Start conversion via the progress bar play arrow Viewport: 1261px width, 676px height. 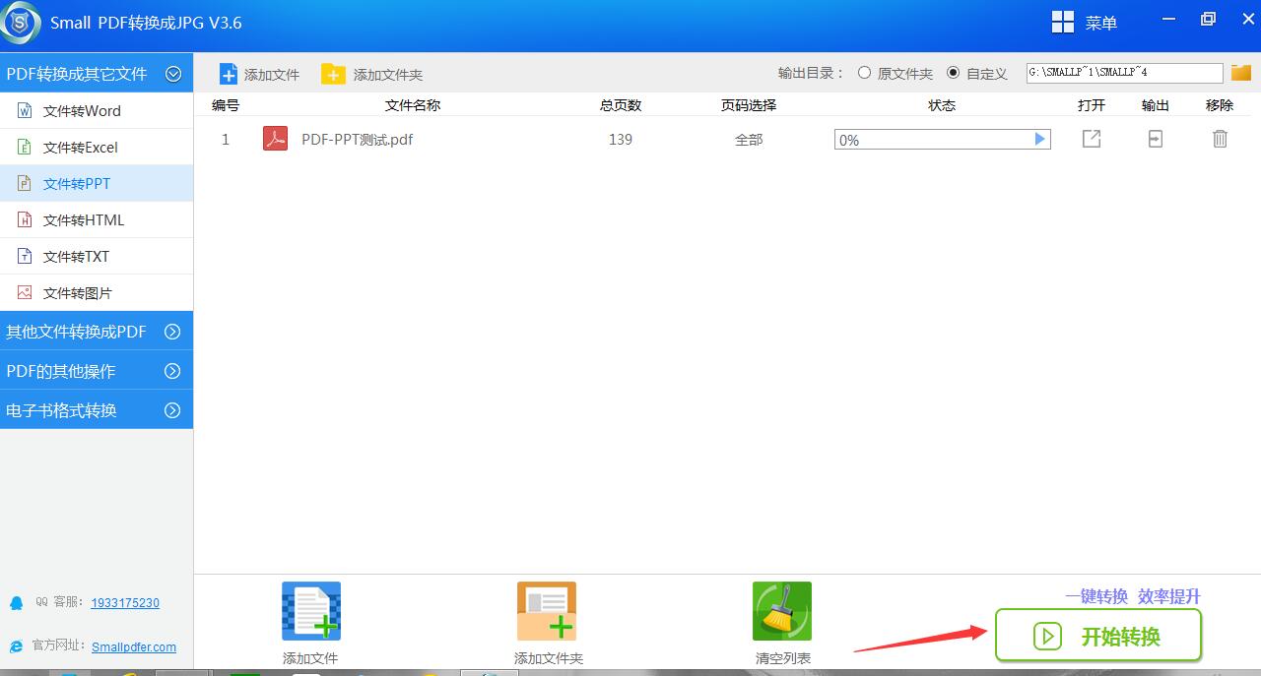coord(1039,139)
